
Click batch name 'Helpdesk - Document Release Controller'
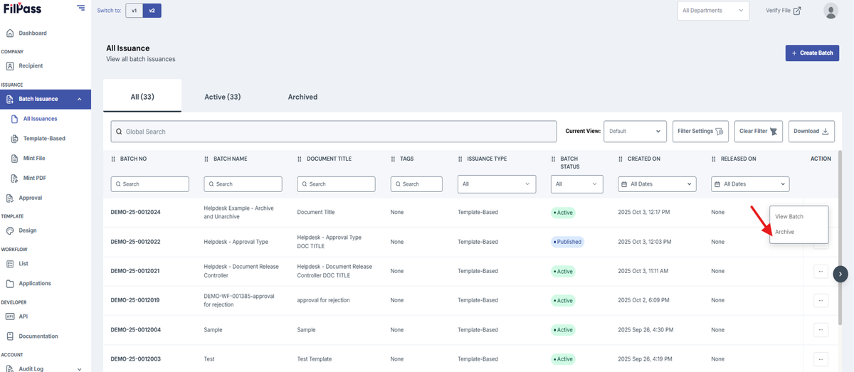(x=241, y=271)
